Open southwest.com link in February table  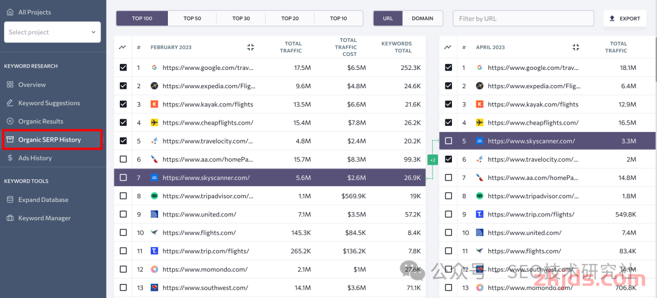click(206, 288)
